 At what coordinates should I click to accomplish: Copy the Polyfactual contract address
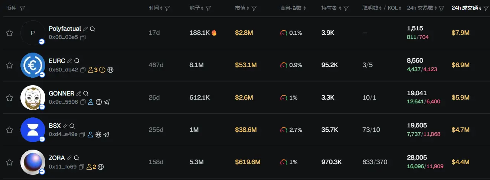83,37
